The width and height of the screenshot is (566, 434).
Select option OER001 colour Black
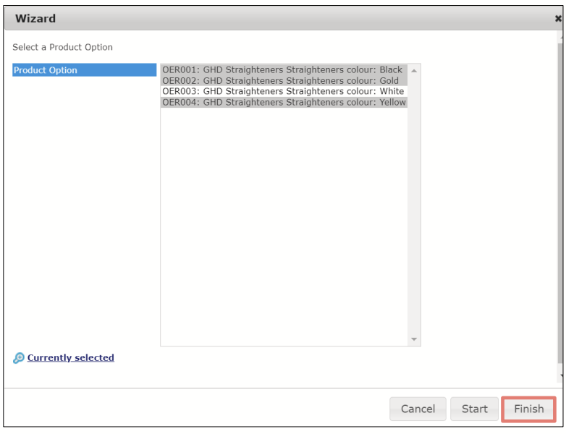[284, 69]
